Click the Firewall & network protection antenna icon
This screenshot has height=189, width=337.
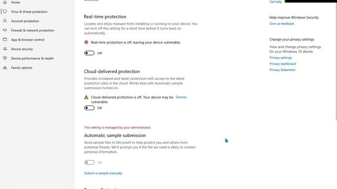click(5, 30)
